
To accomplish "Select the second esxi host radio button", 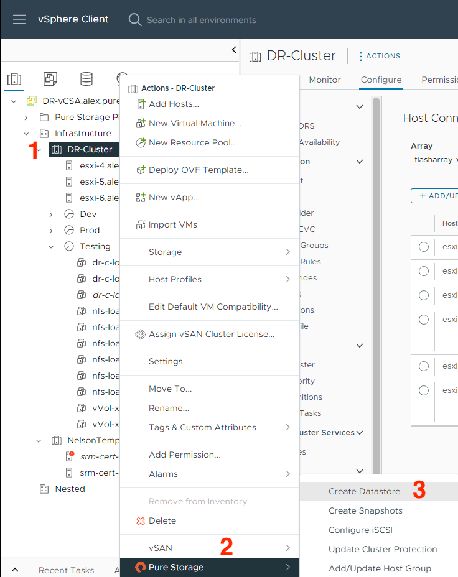I will point(424,271).
